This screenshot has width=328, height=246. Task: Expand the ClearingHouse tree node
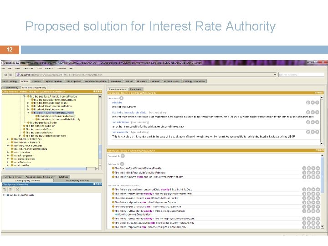click(x=28, y=103)
